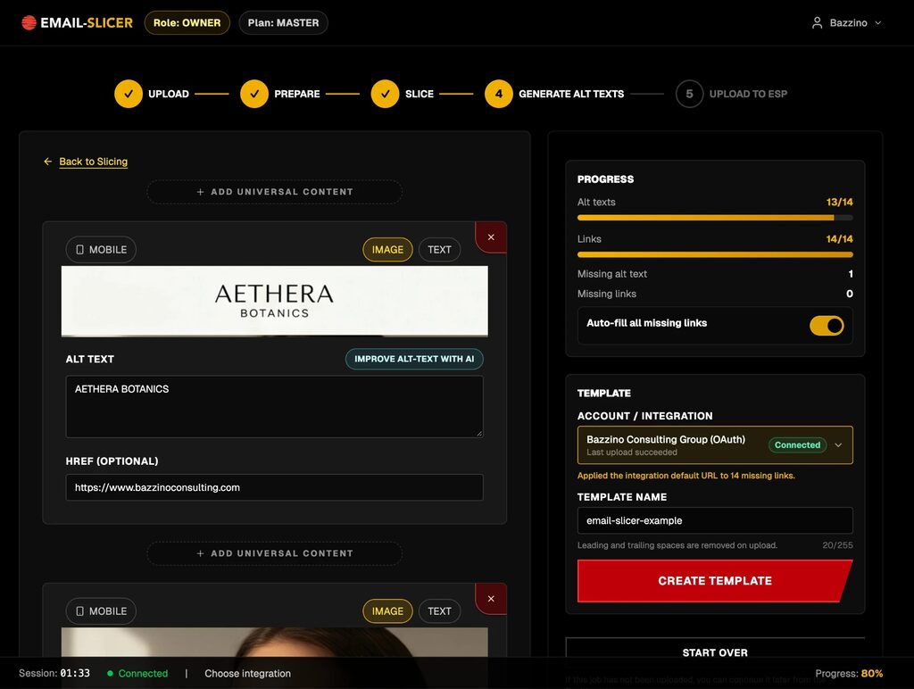Screen dimensions: 914x689
Task: Click the Session timer 01:33
Action: pos(75,673)
